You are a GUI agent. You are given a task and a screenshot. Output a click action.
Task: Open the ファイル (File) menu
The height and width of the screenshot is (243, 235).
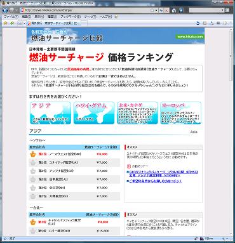[11, 16]
